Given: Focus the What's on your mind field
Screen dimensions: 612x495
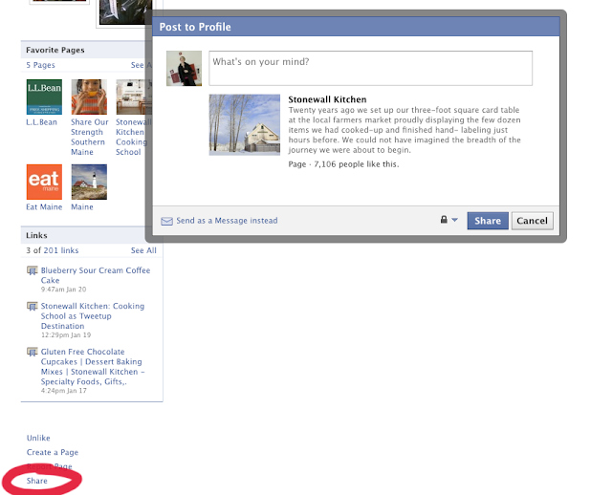Looking at the screenshot, I should 370,68.
